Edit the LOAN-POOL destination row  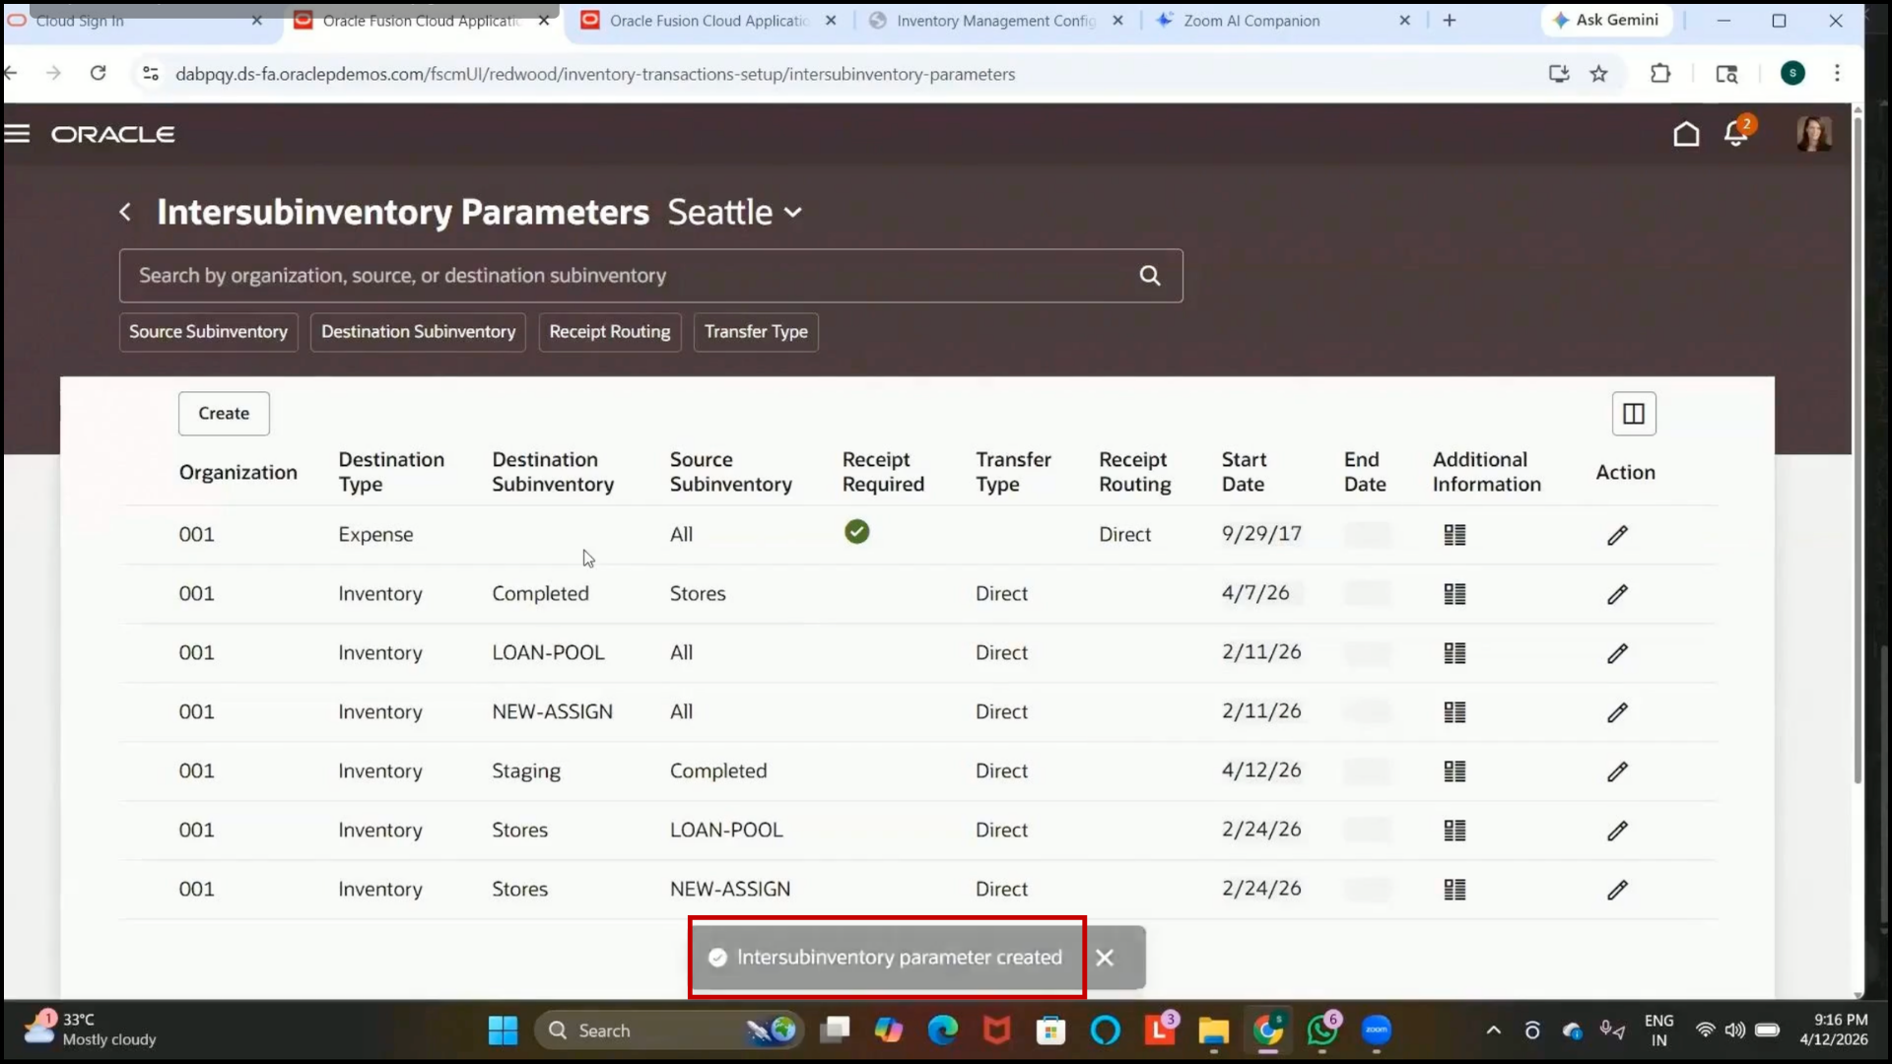1617,653
